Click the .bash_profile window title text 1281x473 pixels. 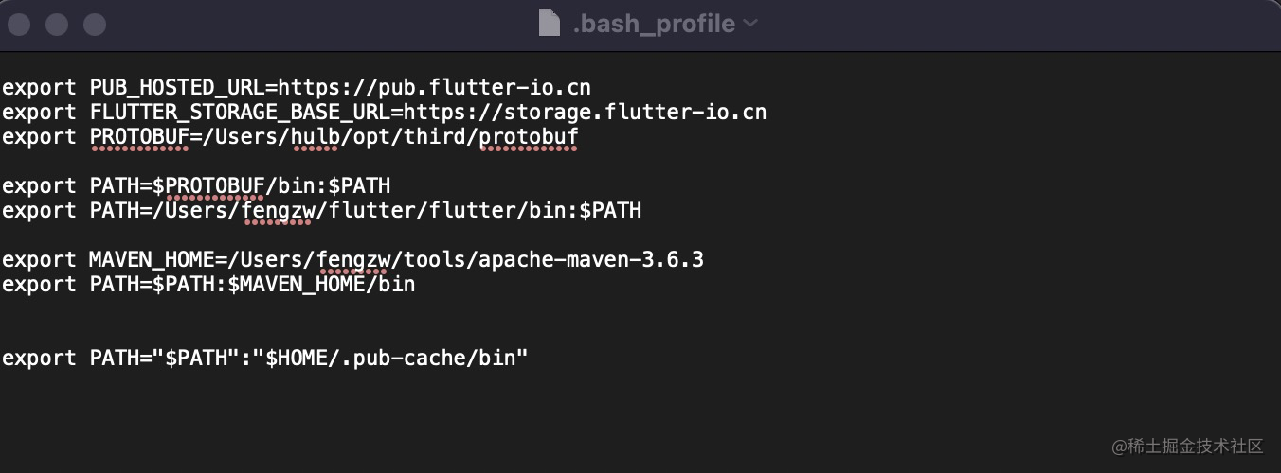coord(654,24)
